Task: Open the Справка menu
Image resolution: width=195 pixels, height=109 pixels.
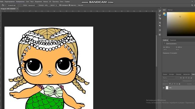Action: [x=67, y=2]
